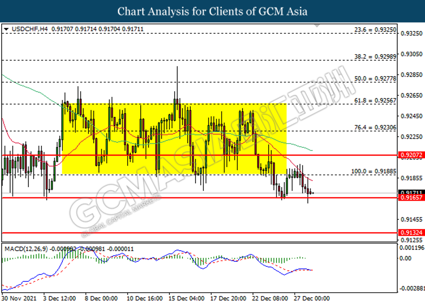Click the 15 Dec 04:00 time label
This screenshot has height=303, width=425.
point(186,298)
